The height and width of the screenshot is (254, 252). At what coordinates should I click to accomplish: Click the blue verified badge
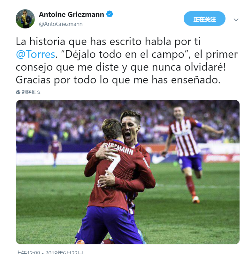(x=110, y=14)
